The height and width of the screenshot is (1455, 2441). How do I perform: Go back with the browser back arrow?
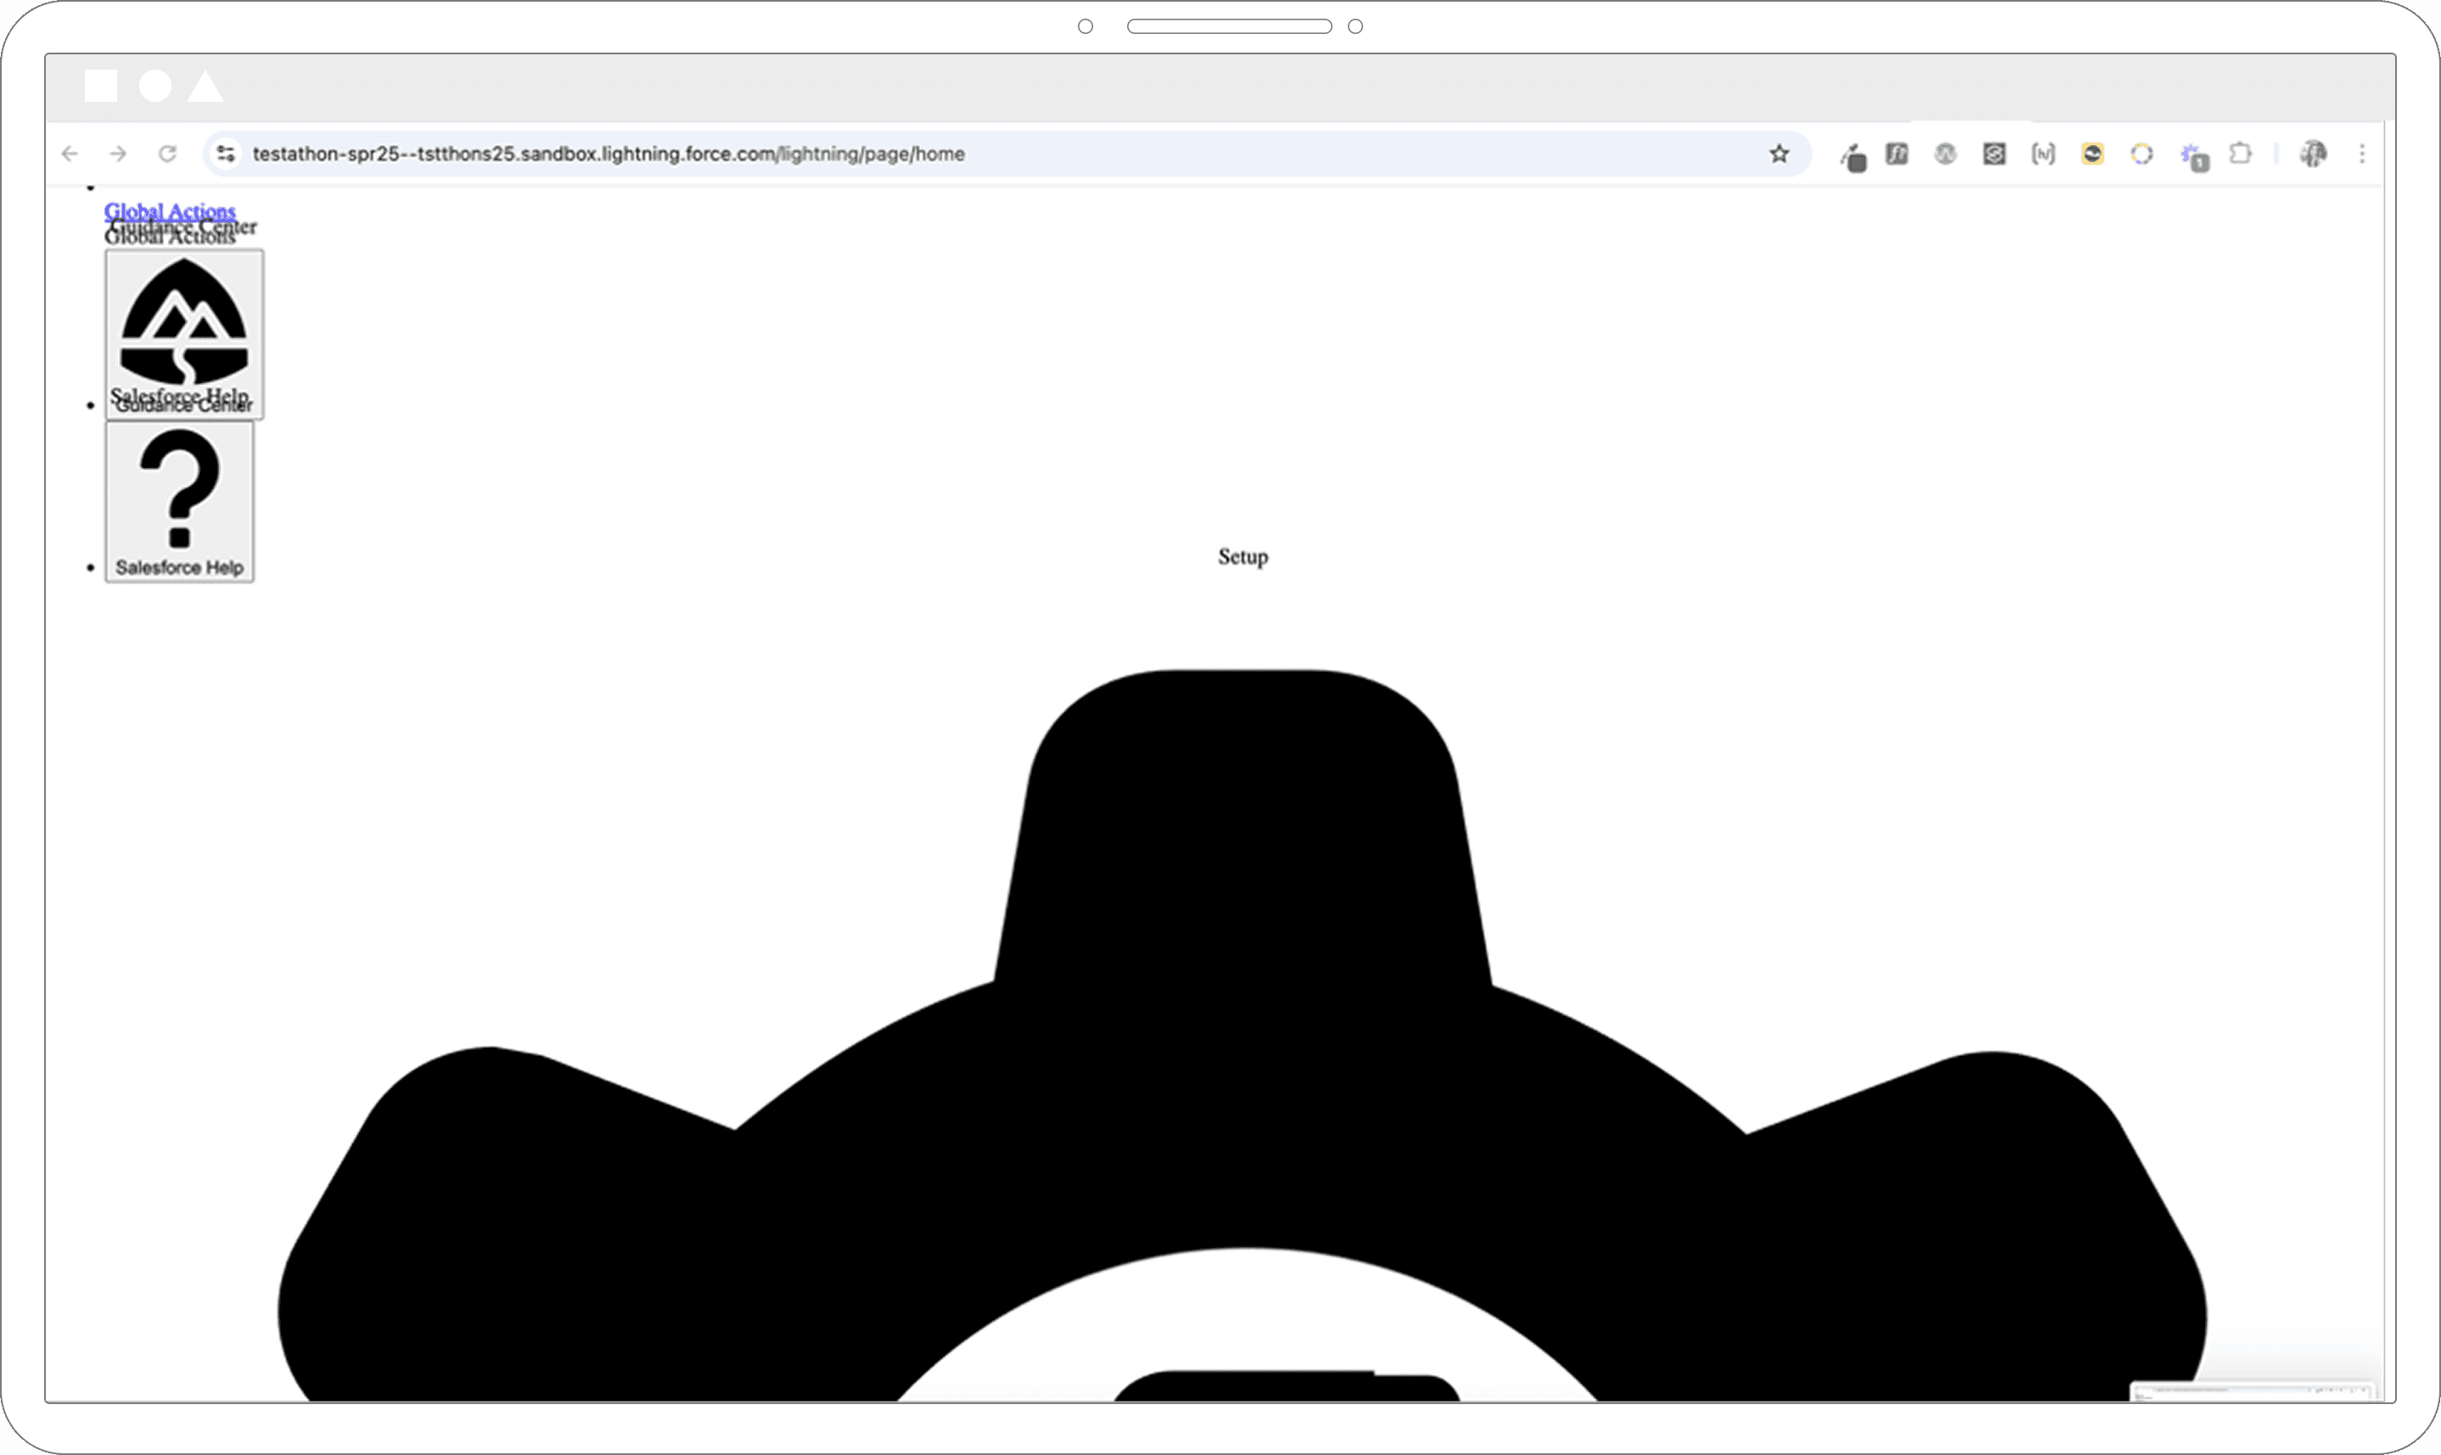coord(70,154)
